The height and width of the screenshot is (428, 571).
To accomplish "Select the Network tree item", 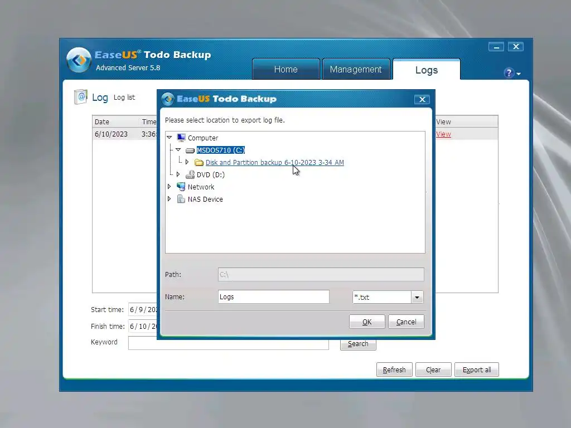I will pyautogui.click(x=201, y=187).
